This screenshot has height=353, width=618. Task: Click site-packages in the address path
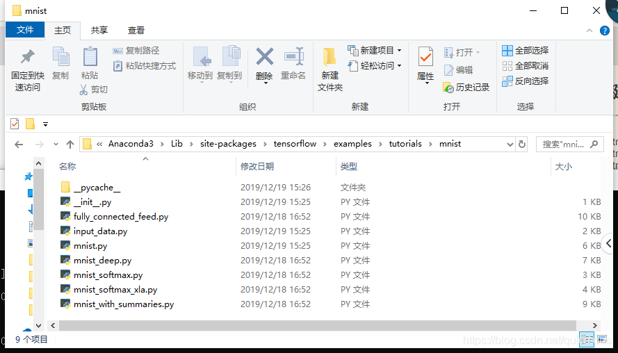pos(228,144)
